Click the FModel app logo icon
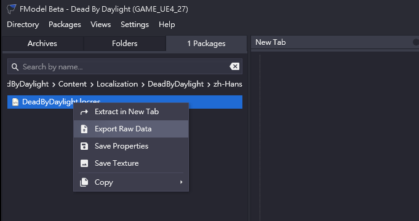The width and height of the screenshot is (419, 221). click(12, 9)
